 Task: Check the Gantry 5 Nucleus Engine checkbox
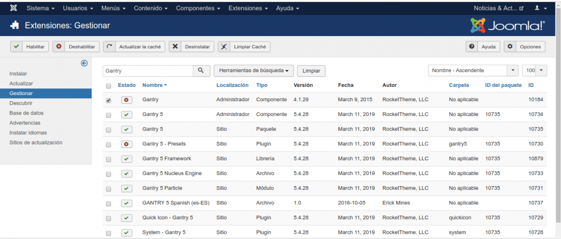pos(109,174)
